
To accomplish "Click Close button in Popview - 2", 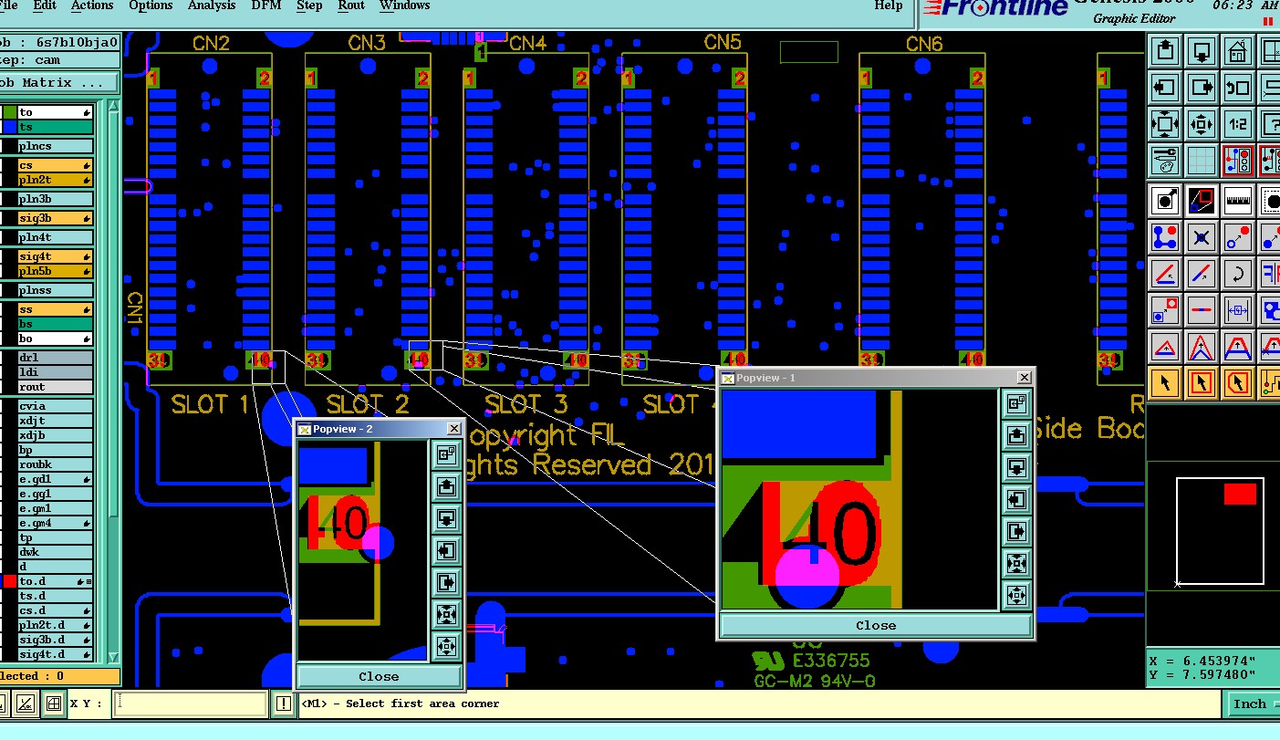I will point(379,676).
